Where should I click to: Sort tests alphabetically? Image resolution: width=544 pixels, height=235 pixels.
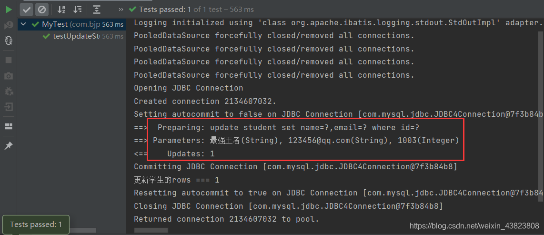click(x=61, y=10)
